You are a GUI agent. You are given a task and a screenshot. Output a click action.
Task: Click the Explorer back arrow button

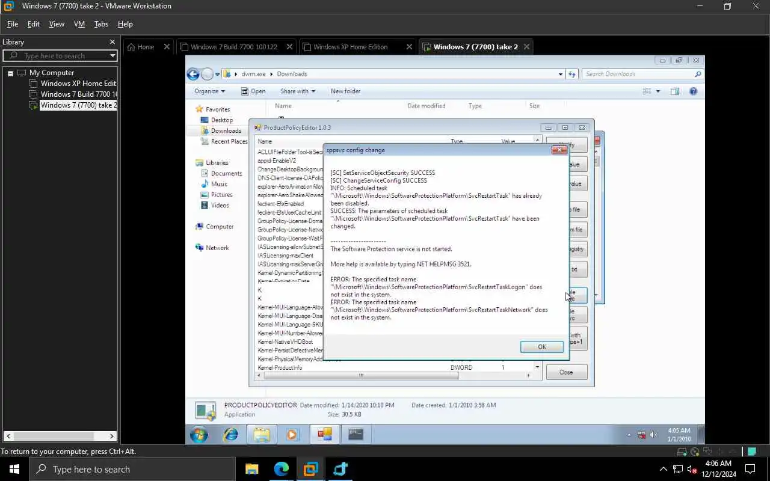[193, 74]
